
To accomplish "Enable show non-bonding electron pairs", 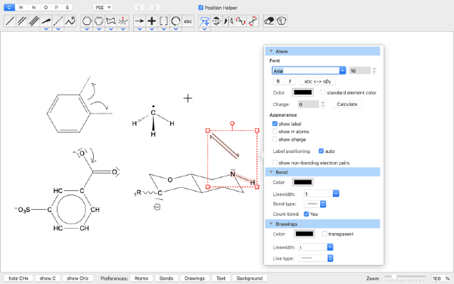I will tap(275, 163).
